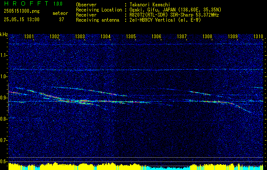Click the 0.8 kHz axis label
The image size is (267, 170).
(x=3, y=119)
